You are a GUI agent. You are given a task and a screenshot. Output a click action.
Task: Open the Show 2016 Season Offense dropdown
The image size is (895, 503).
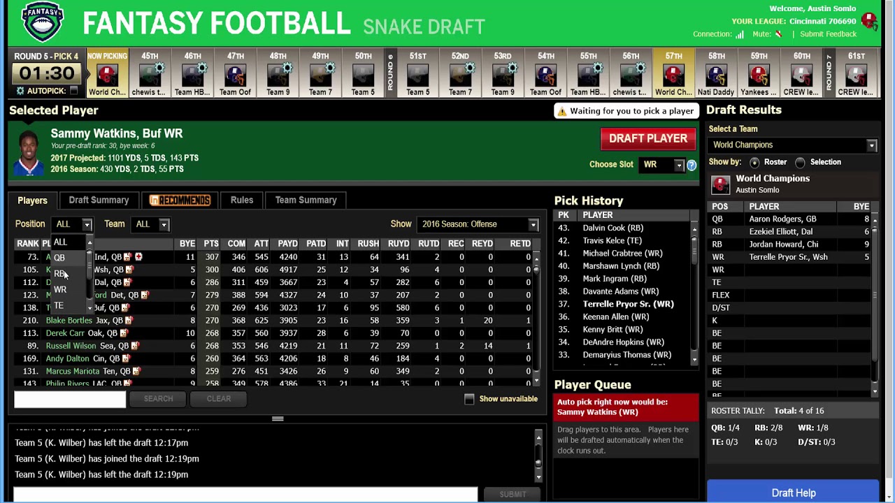[x=478, y=224]
